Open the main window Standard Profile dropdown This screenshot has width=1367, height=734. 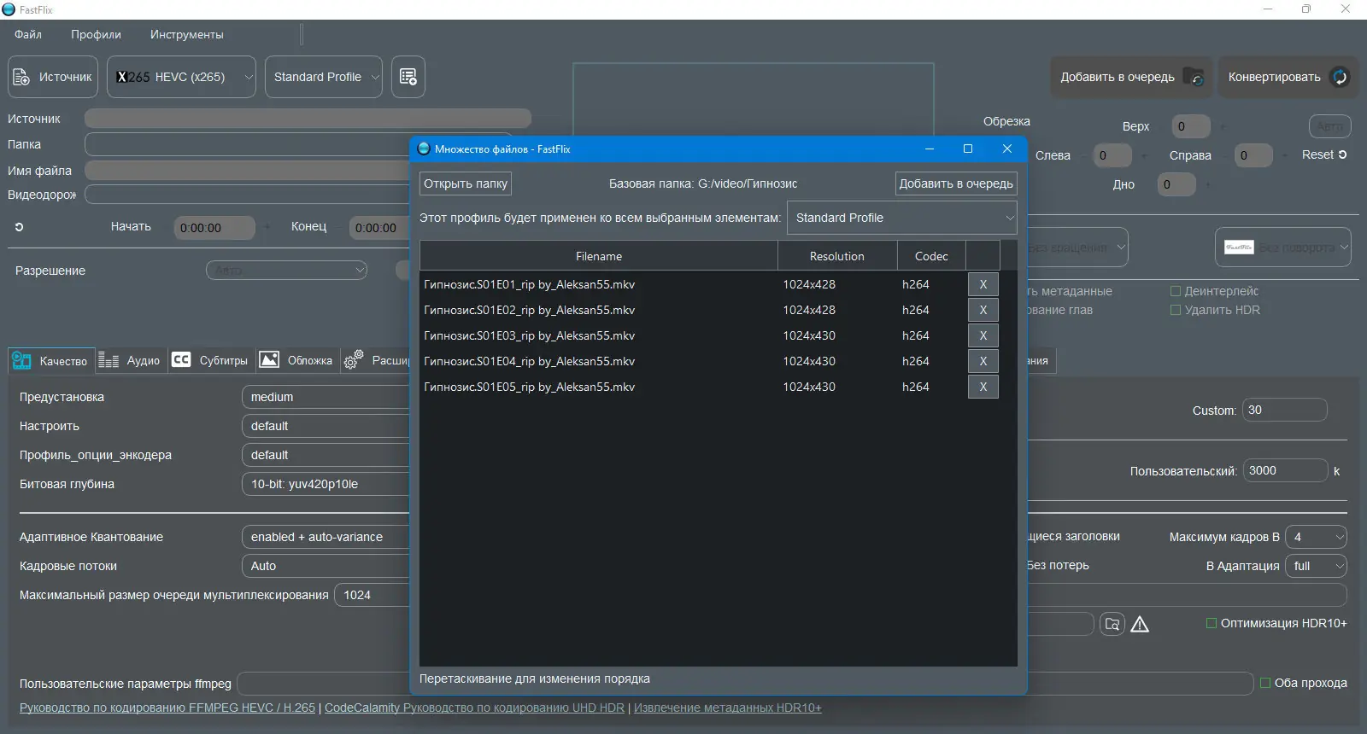[x=324, y=77]
